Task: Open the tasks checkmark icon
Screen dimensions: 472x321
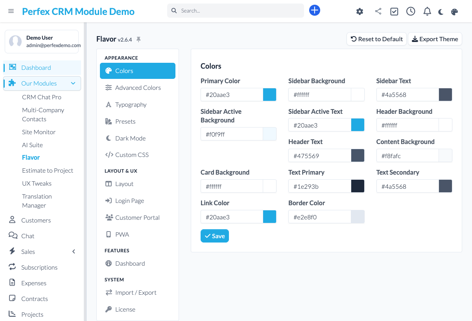Action: pyautogui.click(x=394, y=11)
